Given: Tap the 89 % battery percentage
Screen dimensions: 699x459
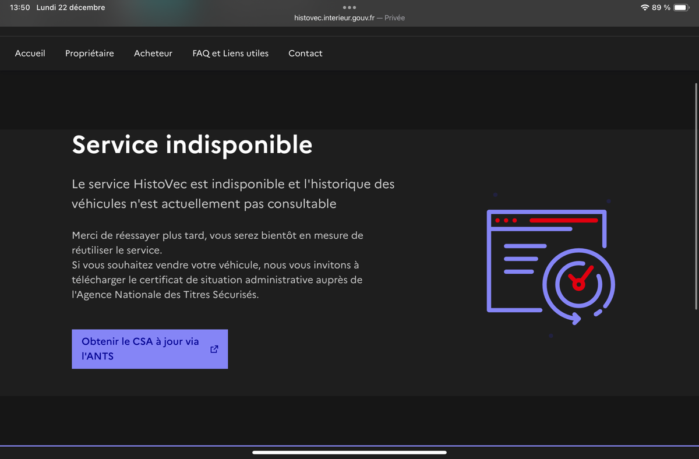Looking at the screenshot, I should pos(661,8).
